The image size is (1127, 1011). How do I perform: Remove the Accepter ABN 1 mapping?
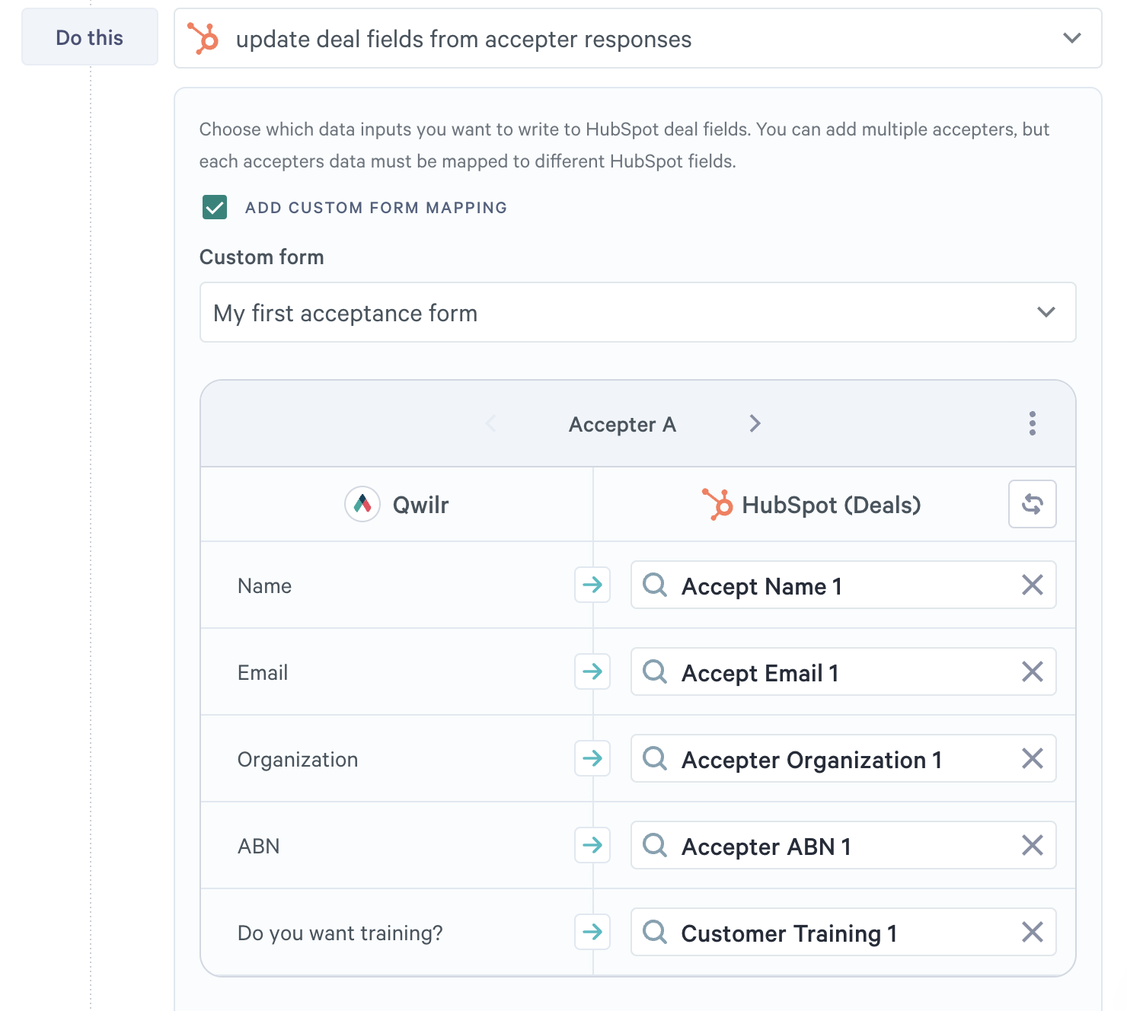point(1032,846)
